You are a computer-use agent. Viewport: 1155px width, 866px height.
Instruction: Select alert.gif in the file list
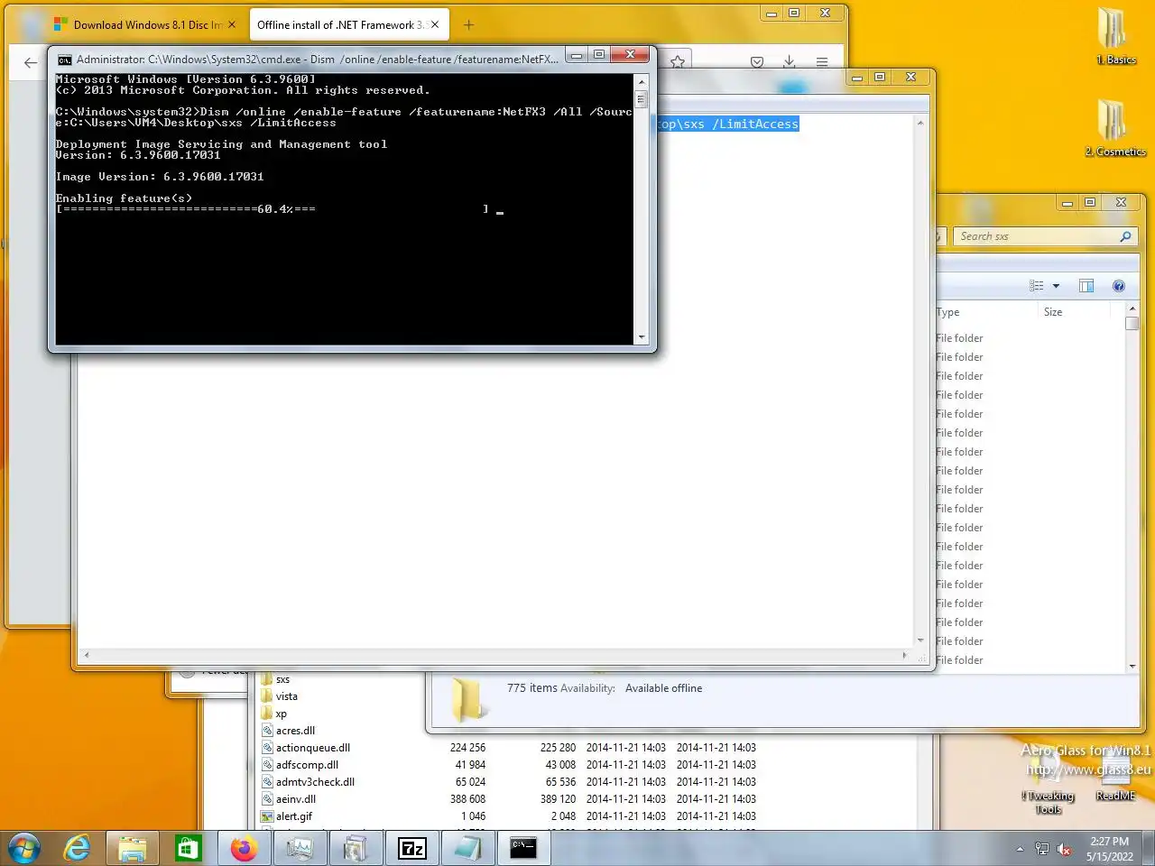point(293,816)
